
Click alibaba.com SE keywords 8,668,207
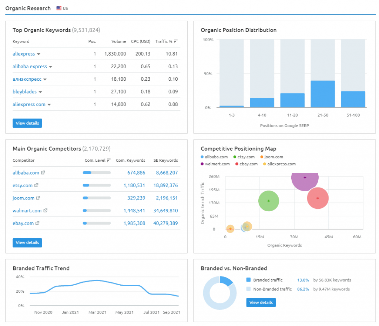point(167,172)
